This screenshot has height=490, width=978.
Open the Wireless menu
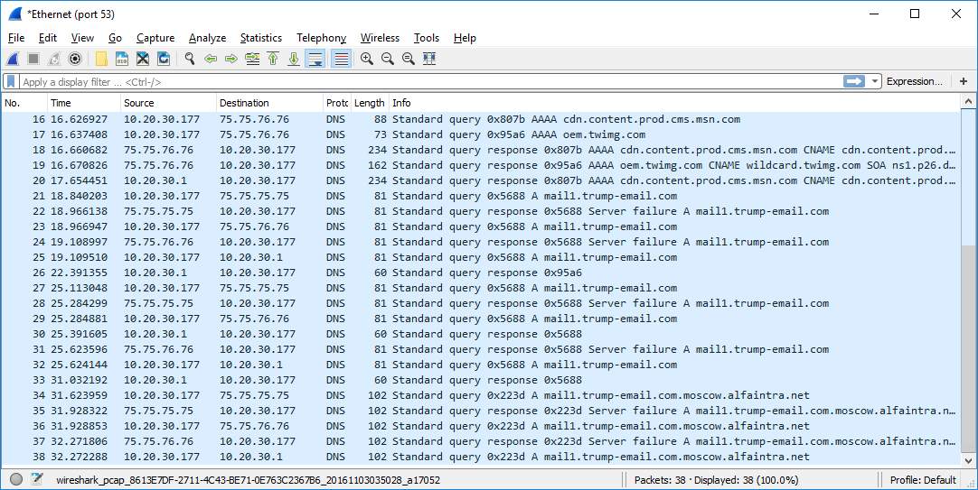380,38
